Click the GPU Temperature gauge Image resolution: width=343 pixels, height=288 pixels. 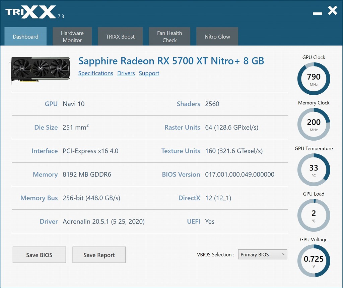click(314, 170)
